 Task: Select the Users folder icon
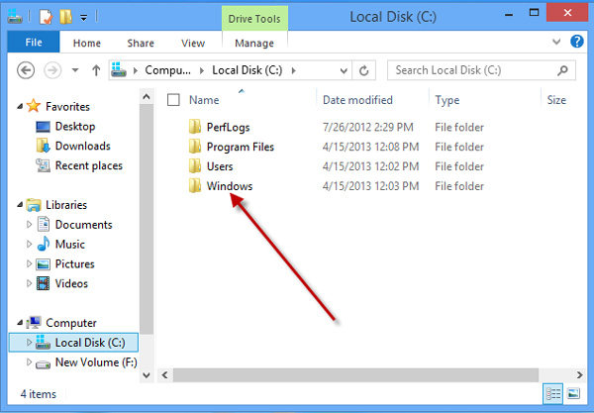point(195,166)
